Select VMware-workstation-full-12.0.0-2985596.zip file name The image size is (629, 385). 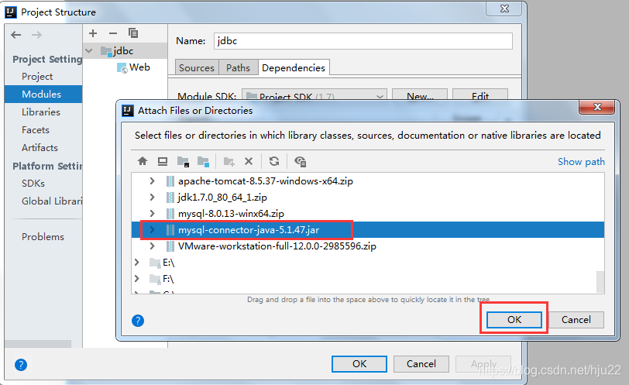[x=277, y=246]
